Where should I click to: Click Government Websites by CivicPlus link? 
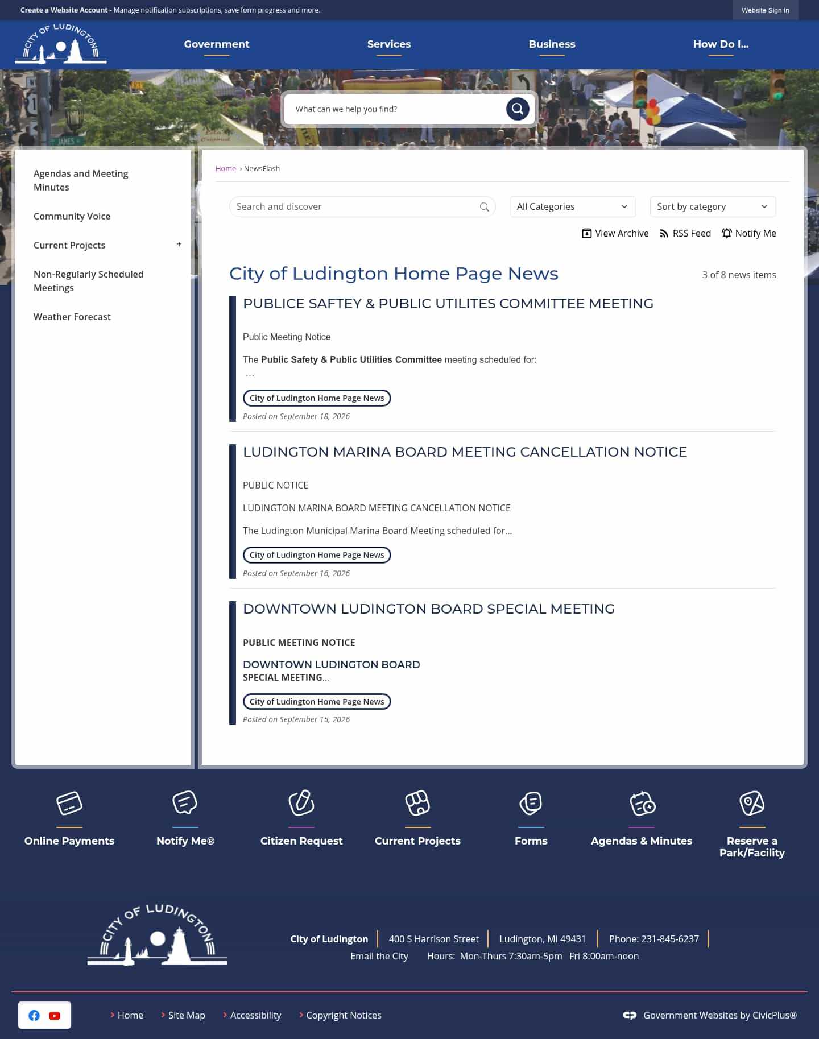point(719,1015)
